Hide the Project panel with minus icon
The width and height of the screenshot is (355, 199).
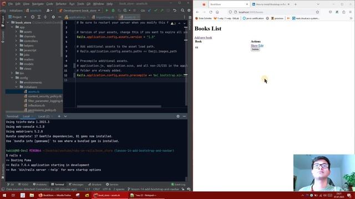59,17
